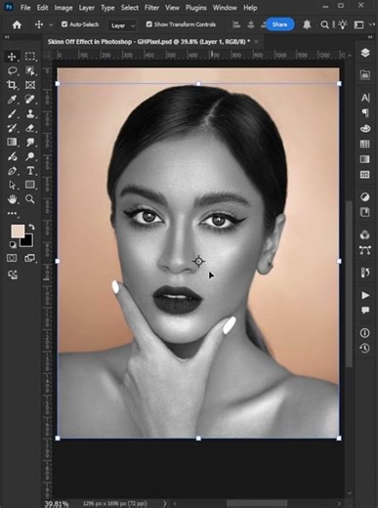378x508 pixels.
Task: Click the Share button
Action: (x=279, y=24)
